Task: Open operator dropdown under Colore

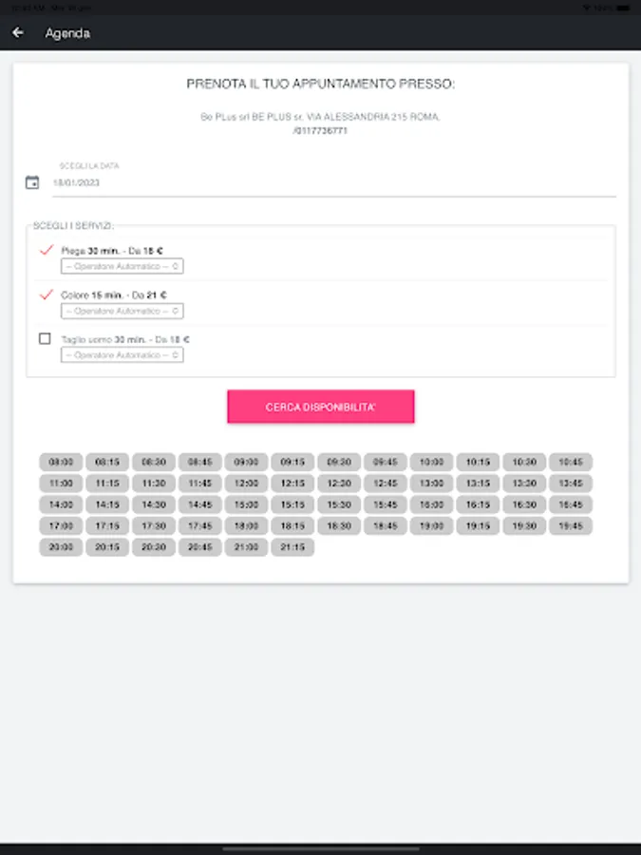Action: pos(123,311)
